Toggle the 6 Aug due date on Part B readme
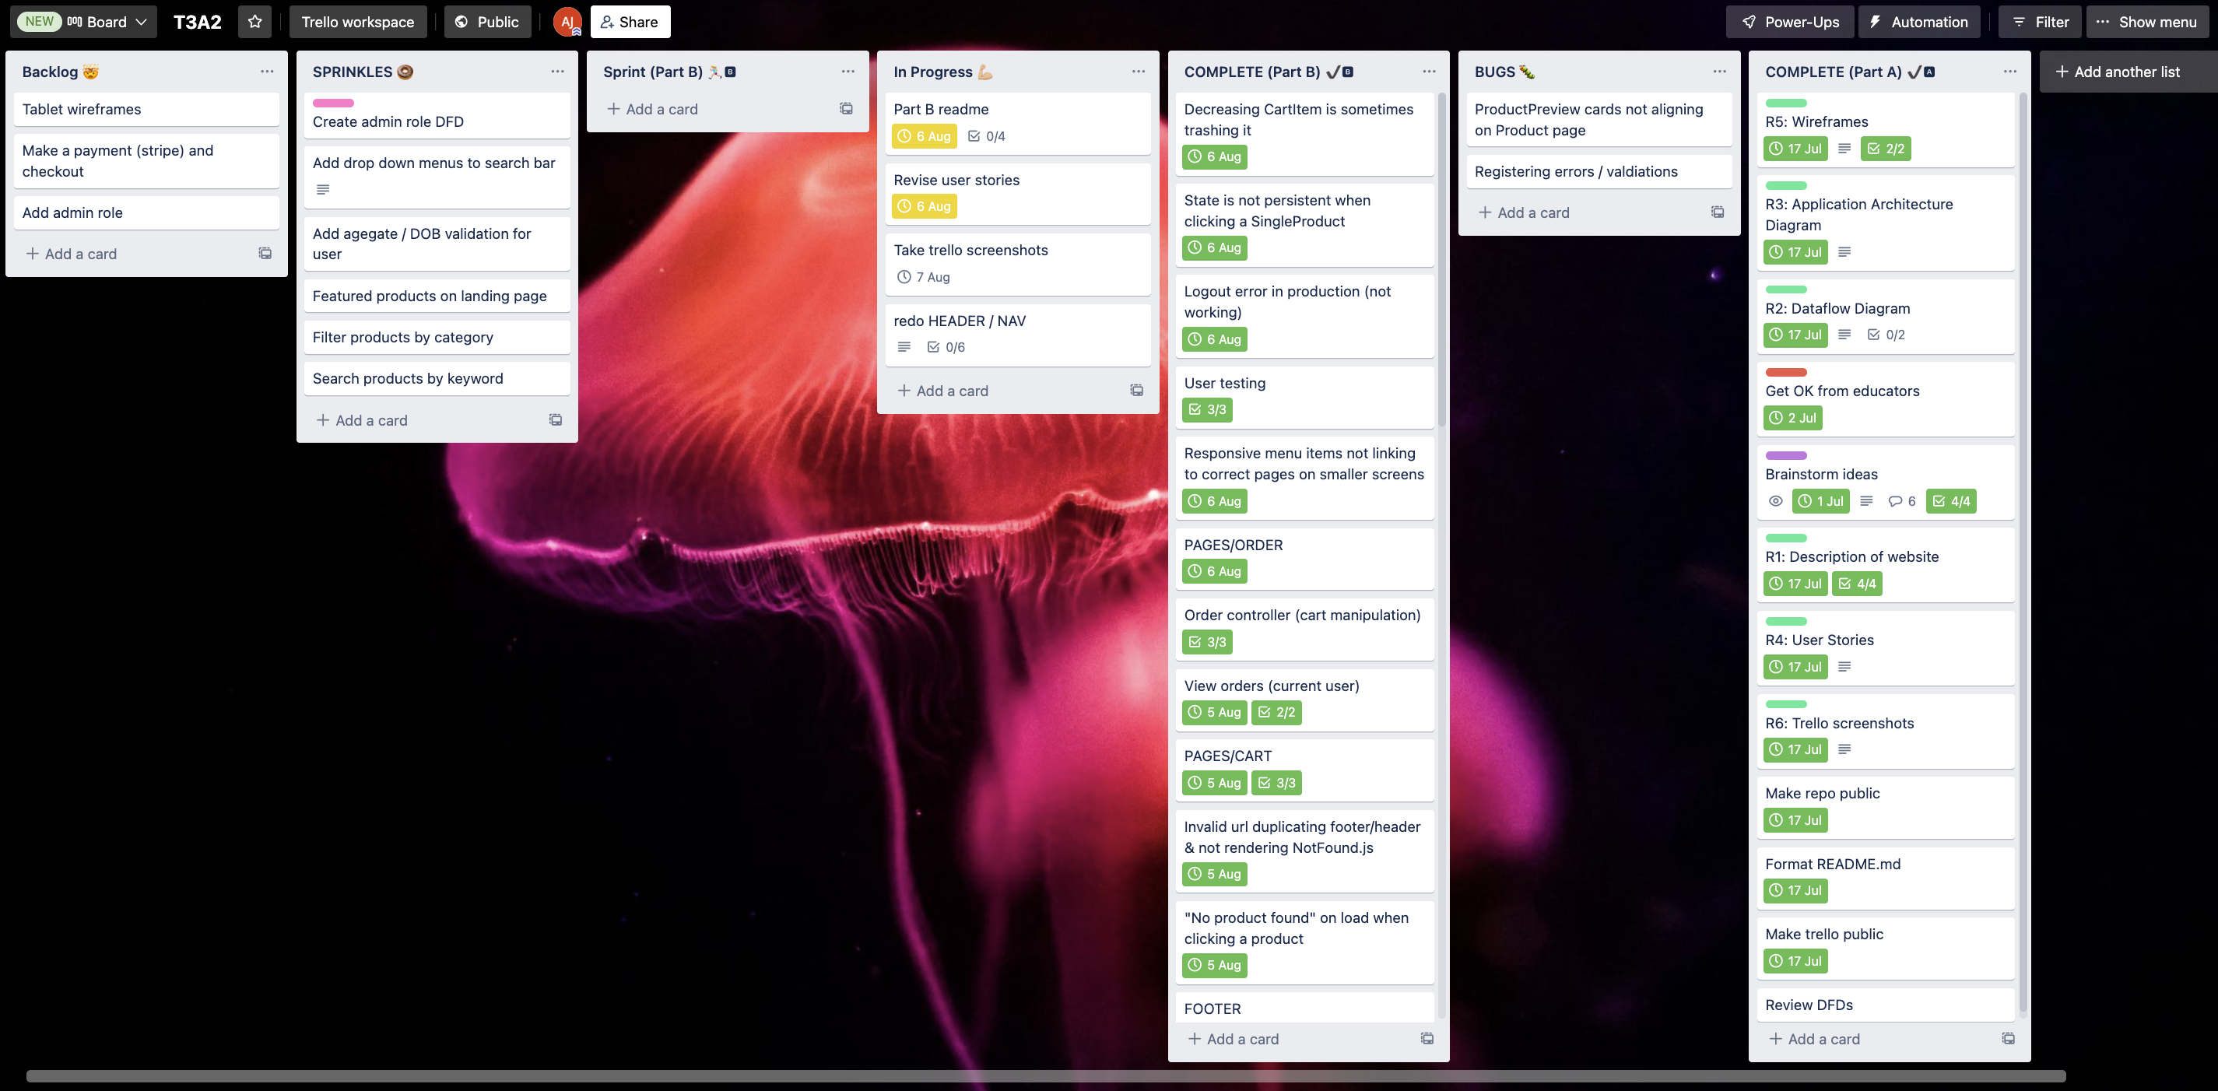The height and width of the screenshot is (1091, 2218). pos(925,136)
